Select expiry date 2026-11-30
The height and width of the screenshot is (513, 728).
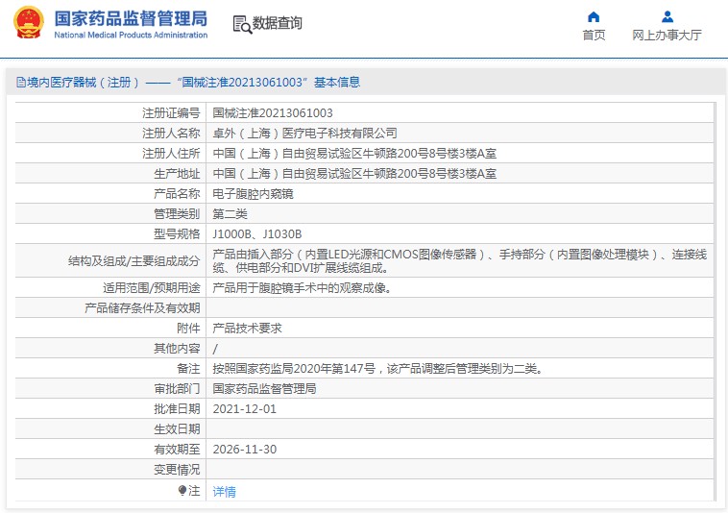244,450
